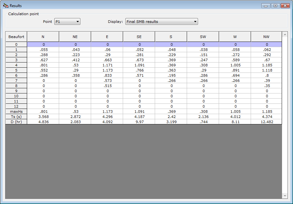Select cell with value 12.482
This screenshot has height=204, width=293.
tap(267, 122)
